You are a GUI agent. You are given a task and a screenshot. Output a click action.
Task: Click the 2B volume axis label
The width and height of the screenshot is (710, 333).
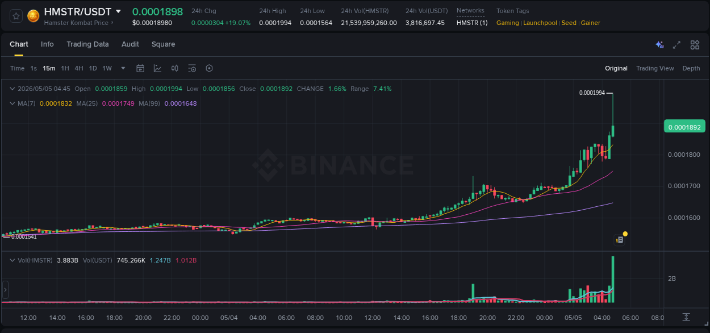pyautogui.click(x=672, y=278)
